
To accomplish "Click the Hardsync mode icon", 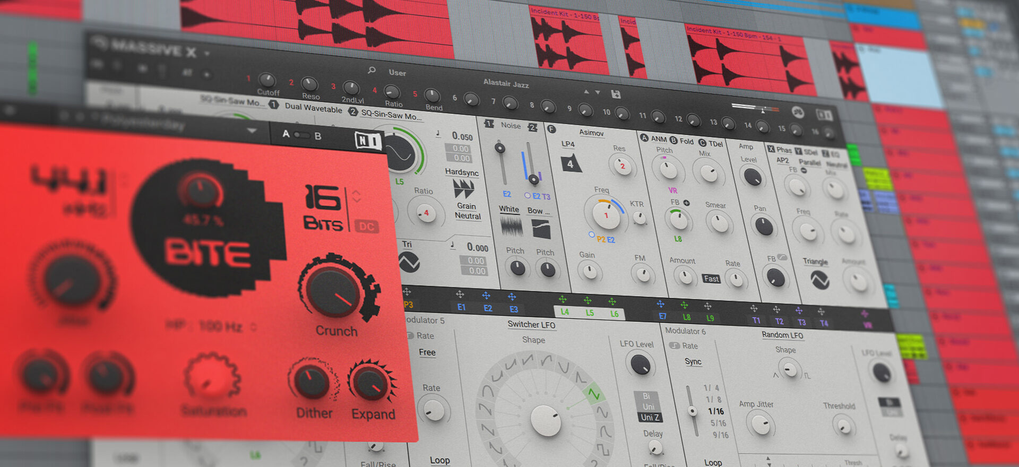I will 463,188.
